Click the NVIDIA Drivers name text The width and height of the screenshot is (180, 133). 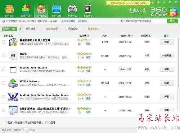[30, 81]
